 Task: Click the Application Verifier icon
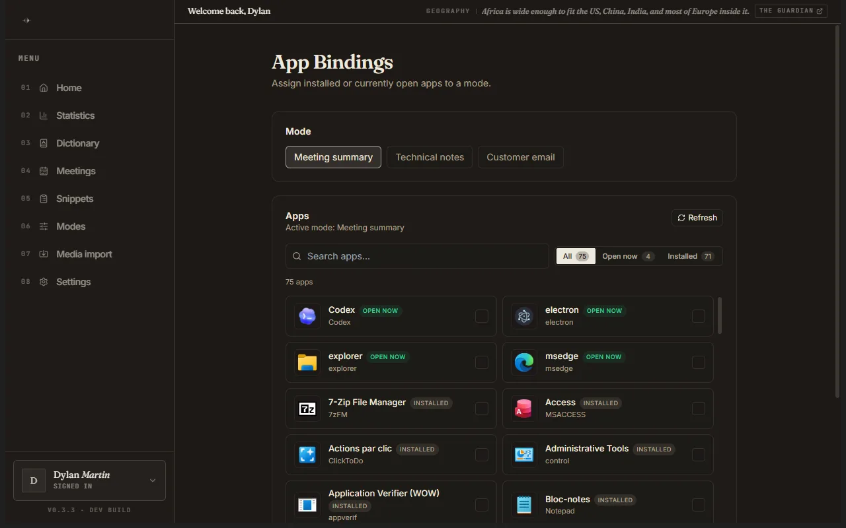point(307,505)
